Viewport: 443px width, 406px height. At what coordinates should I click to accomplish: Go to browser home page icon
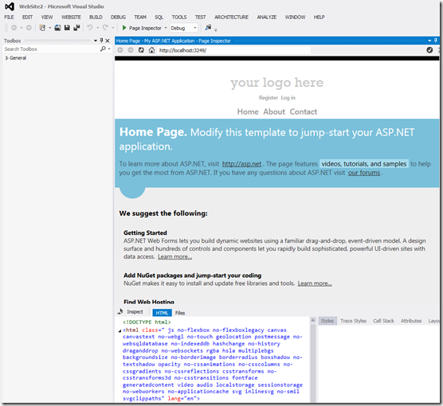(151, 50)
